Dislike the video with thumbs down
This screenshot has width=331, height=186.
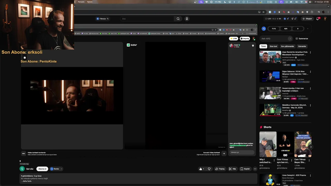click(x=209, y=169)
